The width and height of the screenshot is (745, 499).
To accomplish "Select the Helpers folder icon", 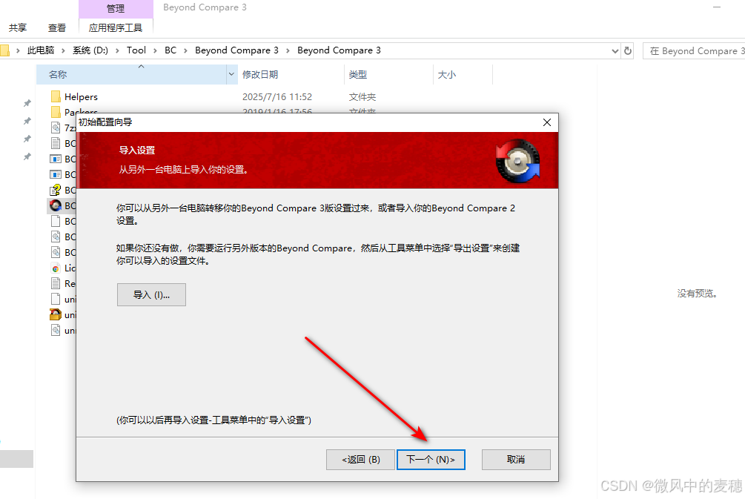I will click(x=56, y=97).
